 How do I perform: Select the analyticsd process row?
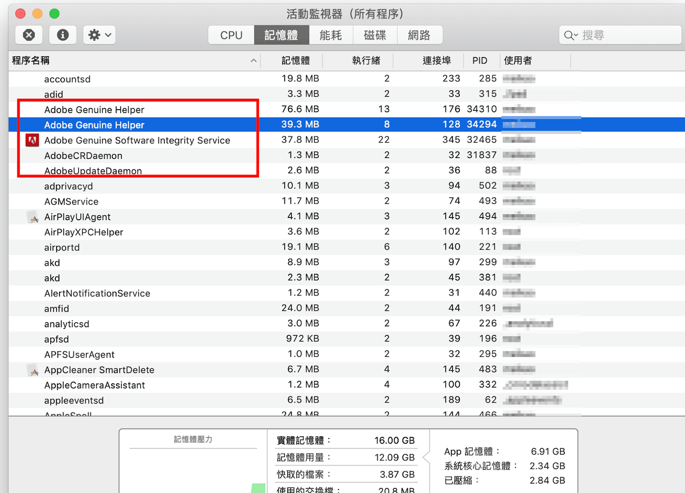(347, 324)
